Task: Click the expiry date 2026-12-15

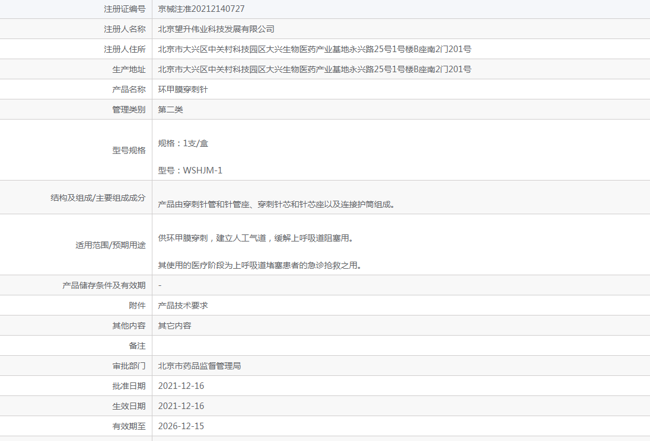Action: (181, 426)
